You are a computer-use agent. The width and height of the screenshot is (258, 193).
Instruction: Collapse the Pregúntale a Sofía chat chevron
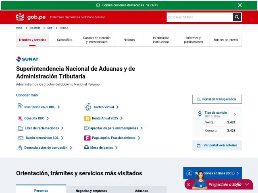pos(247,185)
